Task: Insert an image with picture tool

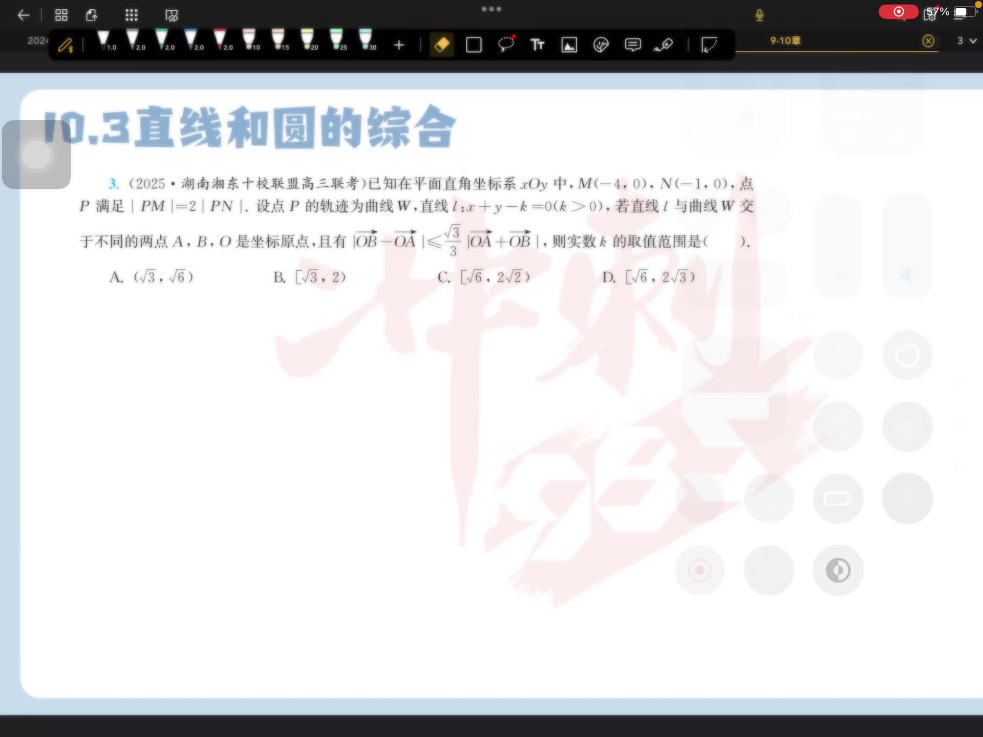Action: [x=569, y=45]
